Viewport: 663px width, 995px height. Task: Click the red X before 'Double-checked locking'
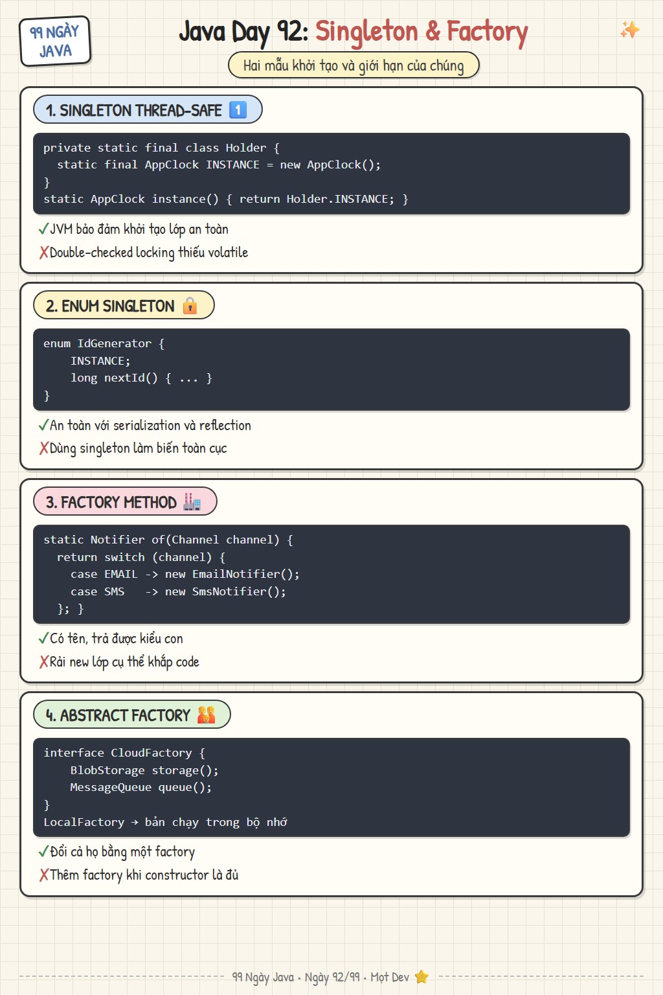44,253
